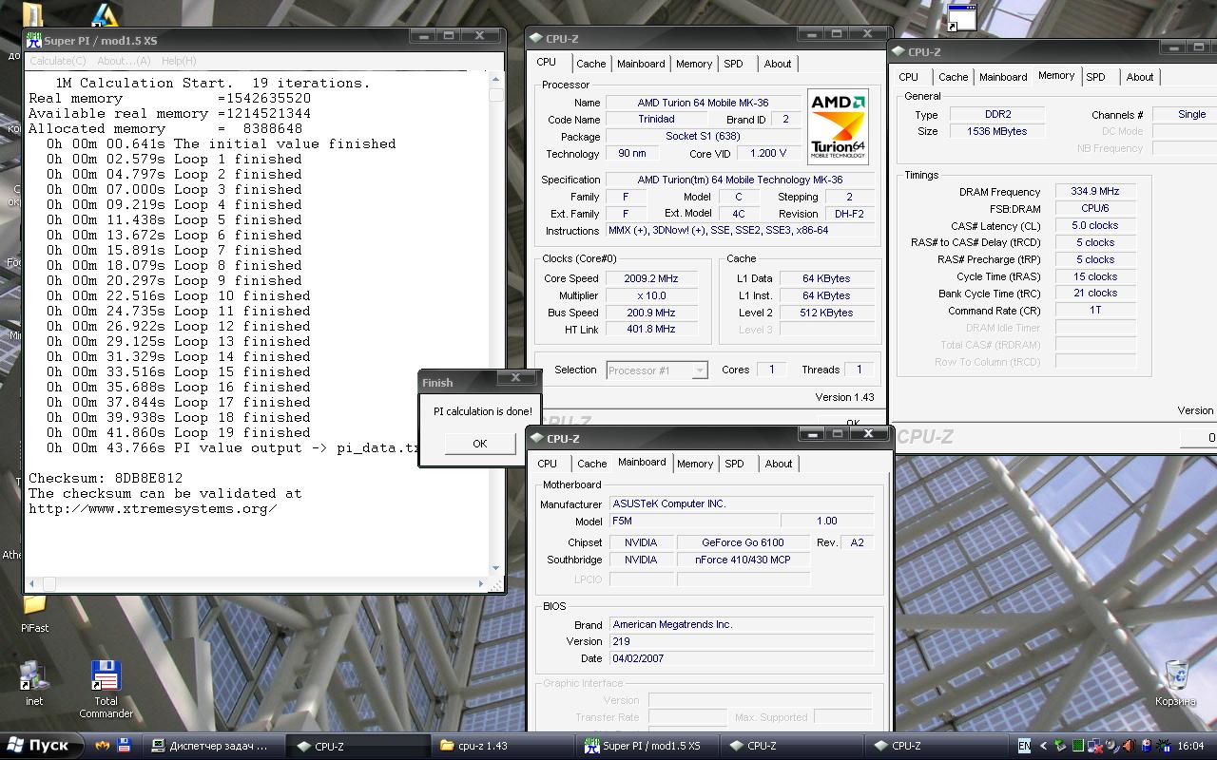
Task: Click the Name field AMD Turion 64 Mobile MK-36
Action: coord(703,103)
